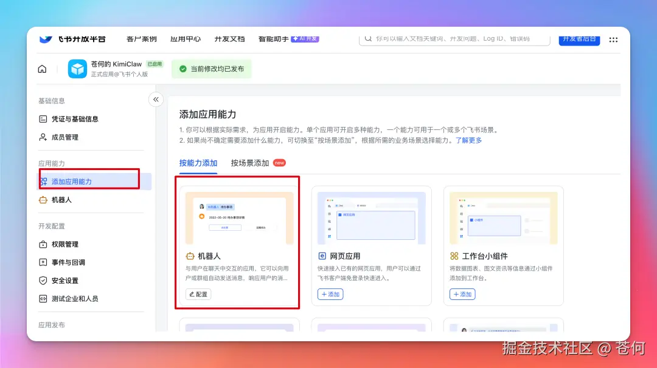Collapse the sidebar with the chevron

click(156, 99)
